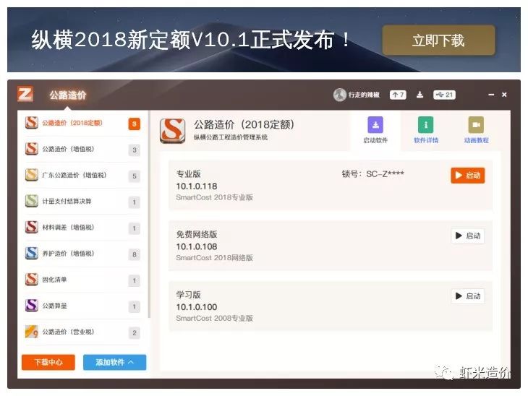Open the 下载中心 button
528x396 pixels.
tap(48, 362)
